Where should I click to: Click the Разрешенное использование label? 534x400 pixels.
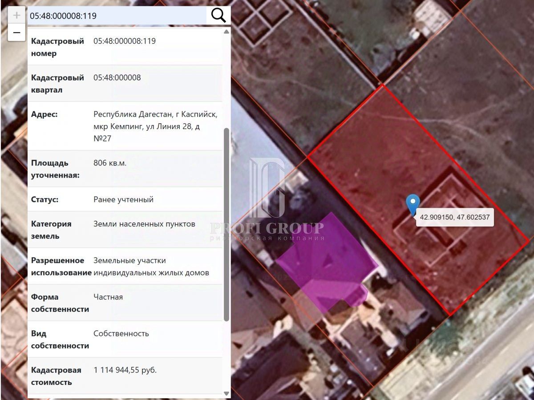pos(61,267)
